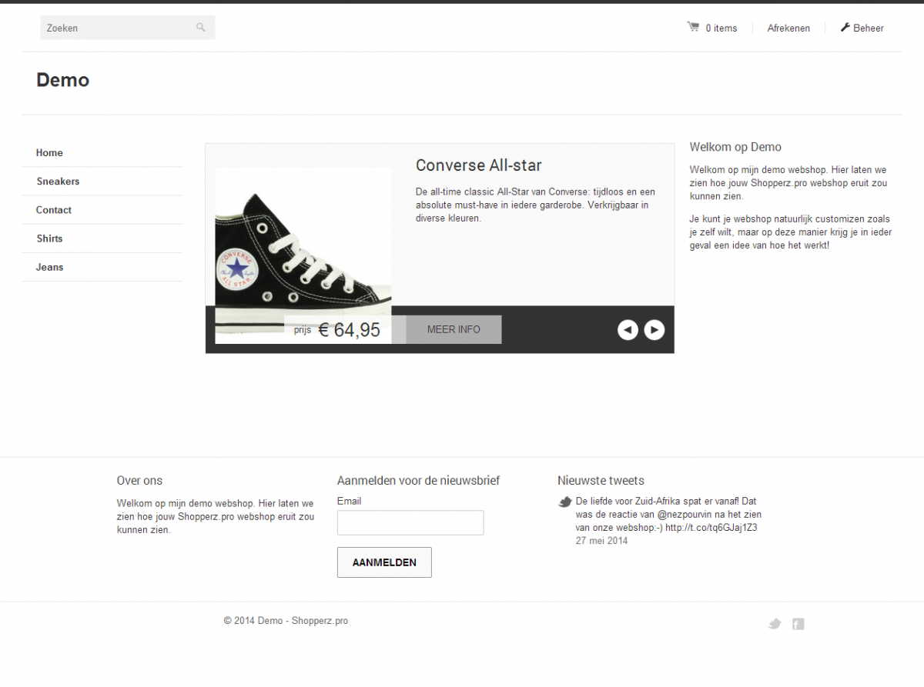Focus the Zoeken search field
This screenshot has height=687, width=924.
pyautogui.click(x=115, y=28)
